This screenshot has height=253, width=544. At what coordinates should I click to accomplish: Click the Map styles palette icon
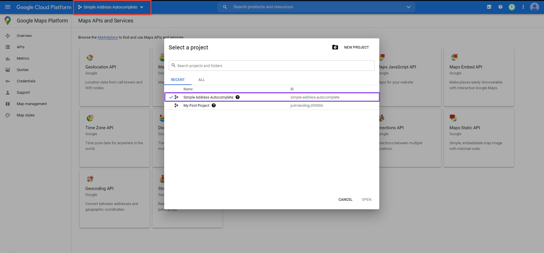tap(8, 115)
